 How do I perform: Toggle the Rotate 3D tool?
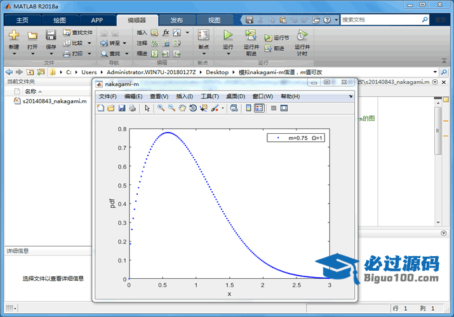(x=193, y=108)
